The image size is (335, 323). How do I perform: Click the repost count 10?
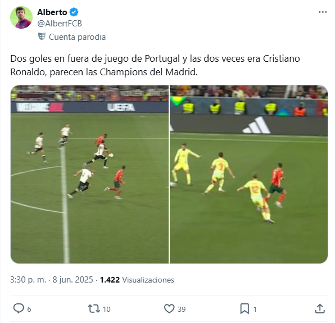(107, 309)
